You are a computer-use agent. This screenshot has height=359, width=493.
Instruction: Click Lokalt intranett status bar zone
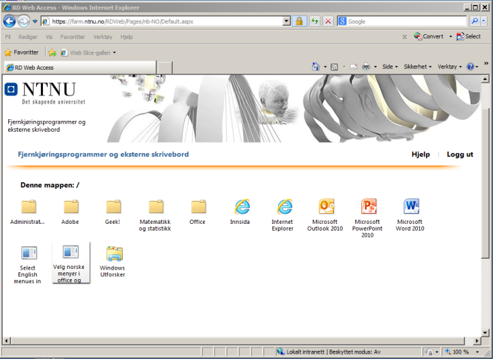(x=329, y=351)
